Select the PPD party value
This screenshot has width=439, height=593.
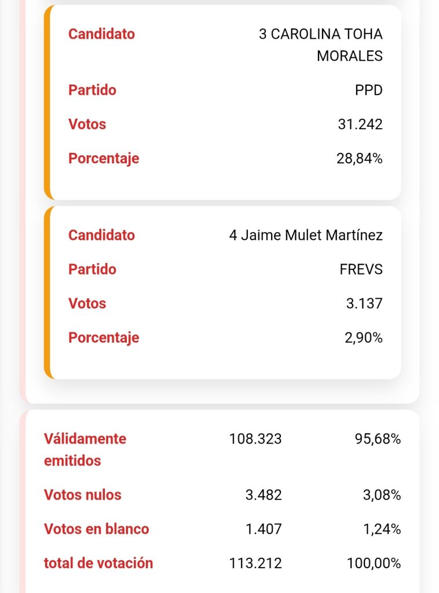(x=368, y=90)
